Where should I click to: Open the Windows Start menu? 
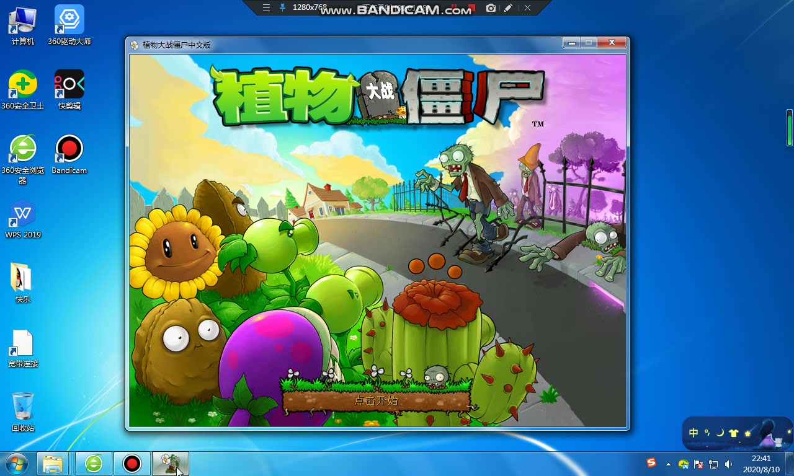tap(16, 464)
